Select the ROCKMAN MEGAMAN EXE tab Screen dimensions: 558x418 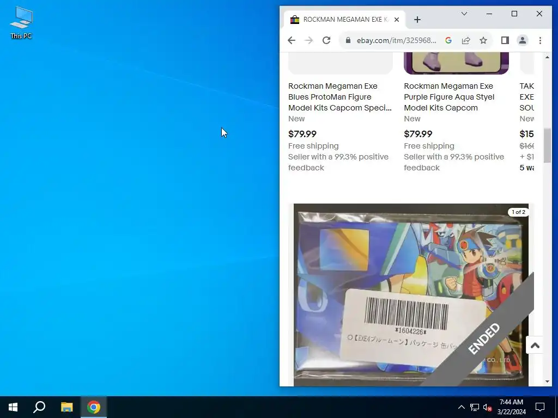344,20
